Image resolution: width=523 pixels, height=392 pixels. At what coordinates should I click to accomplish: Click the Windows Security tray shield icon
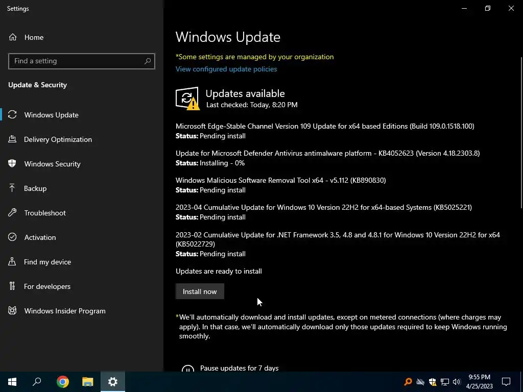coord(433,382)
